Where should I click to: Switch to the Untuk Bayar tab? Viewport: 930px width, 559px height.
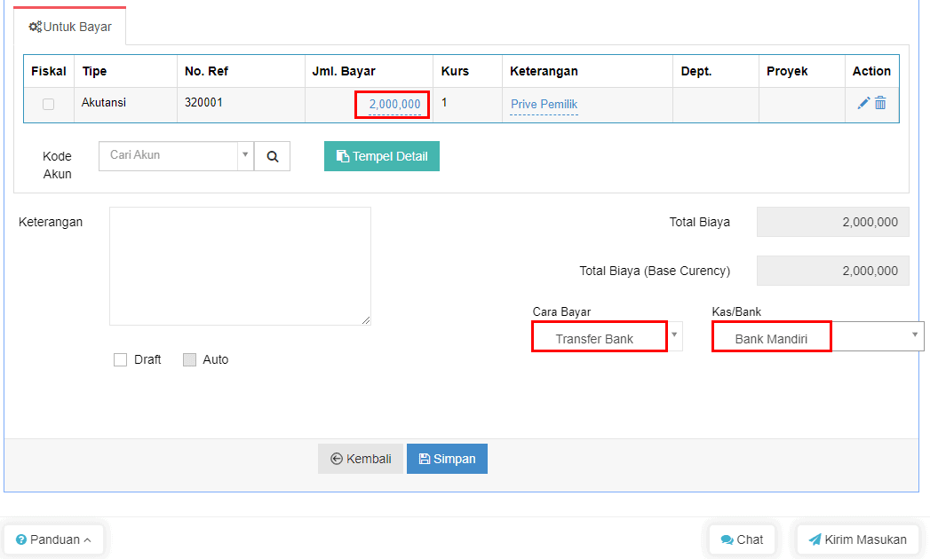coord(70,27)
